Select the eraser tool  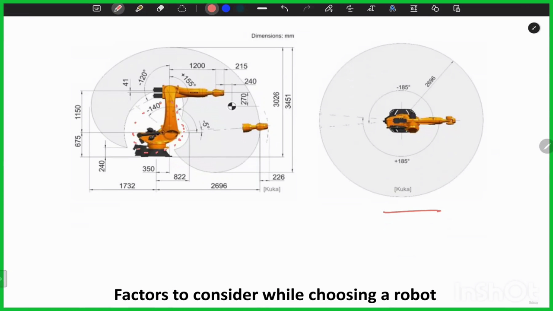[x=160, y=9]
